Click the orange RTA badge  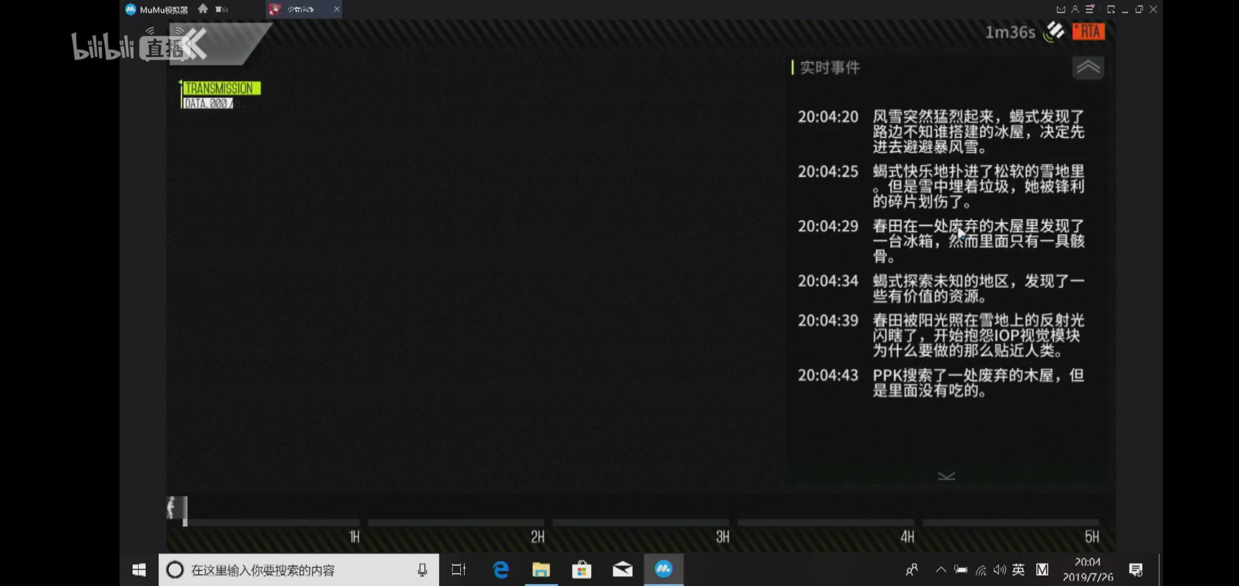(1088, 32)
